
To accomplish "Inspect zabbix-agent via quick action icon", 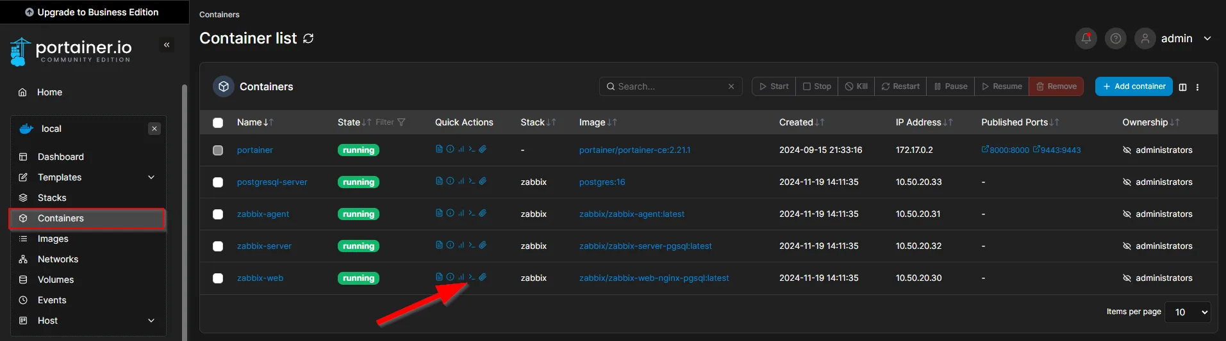I will coord(450,213).
